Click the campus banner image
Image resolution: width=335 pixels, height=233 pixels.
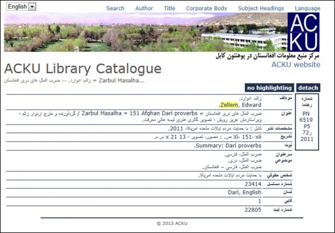pyautogui.click(x=146, y=32)
